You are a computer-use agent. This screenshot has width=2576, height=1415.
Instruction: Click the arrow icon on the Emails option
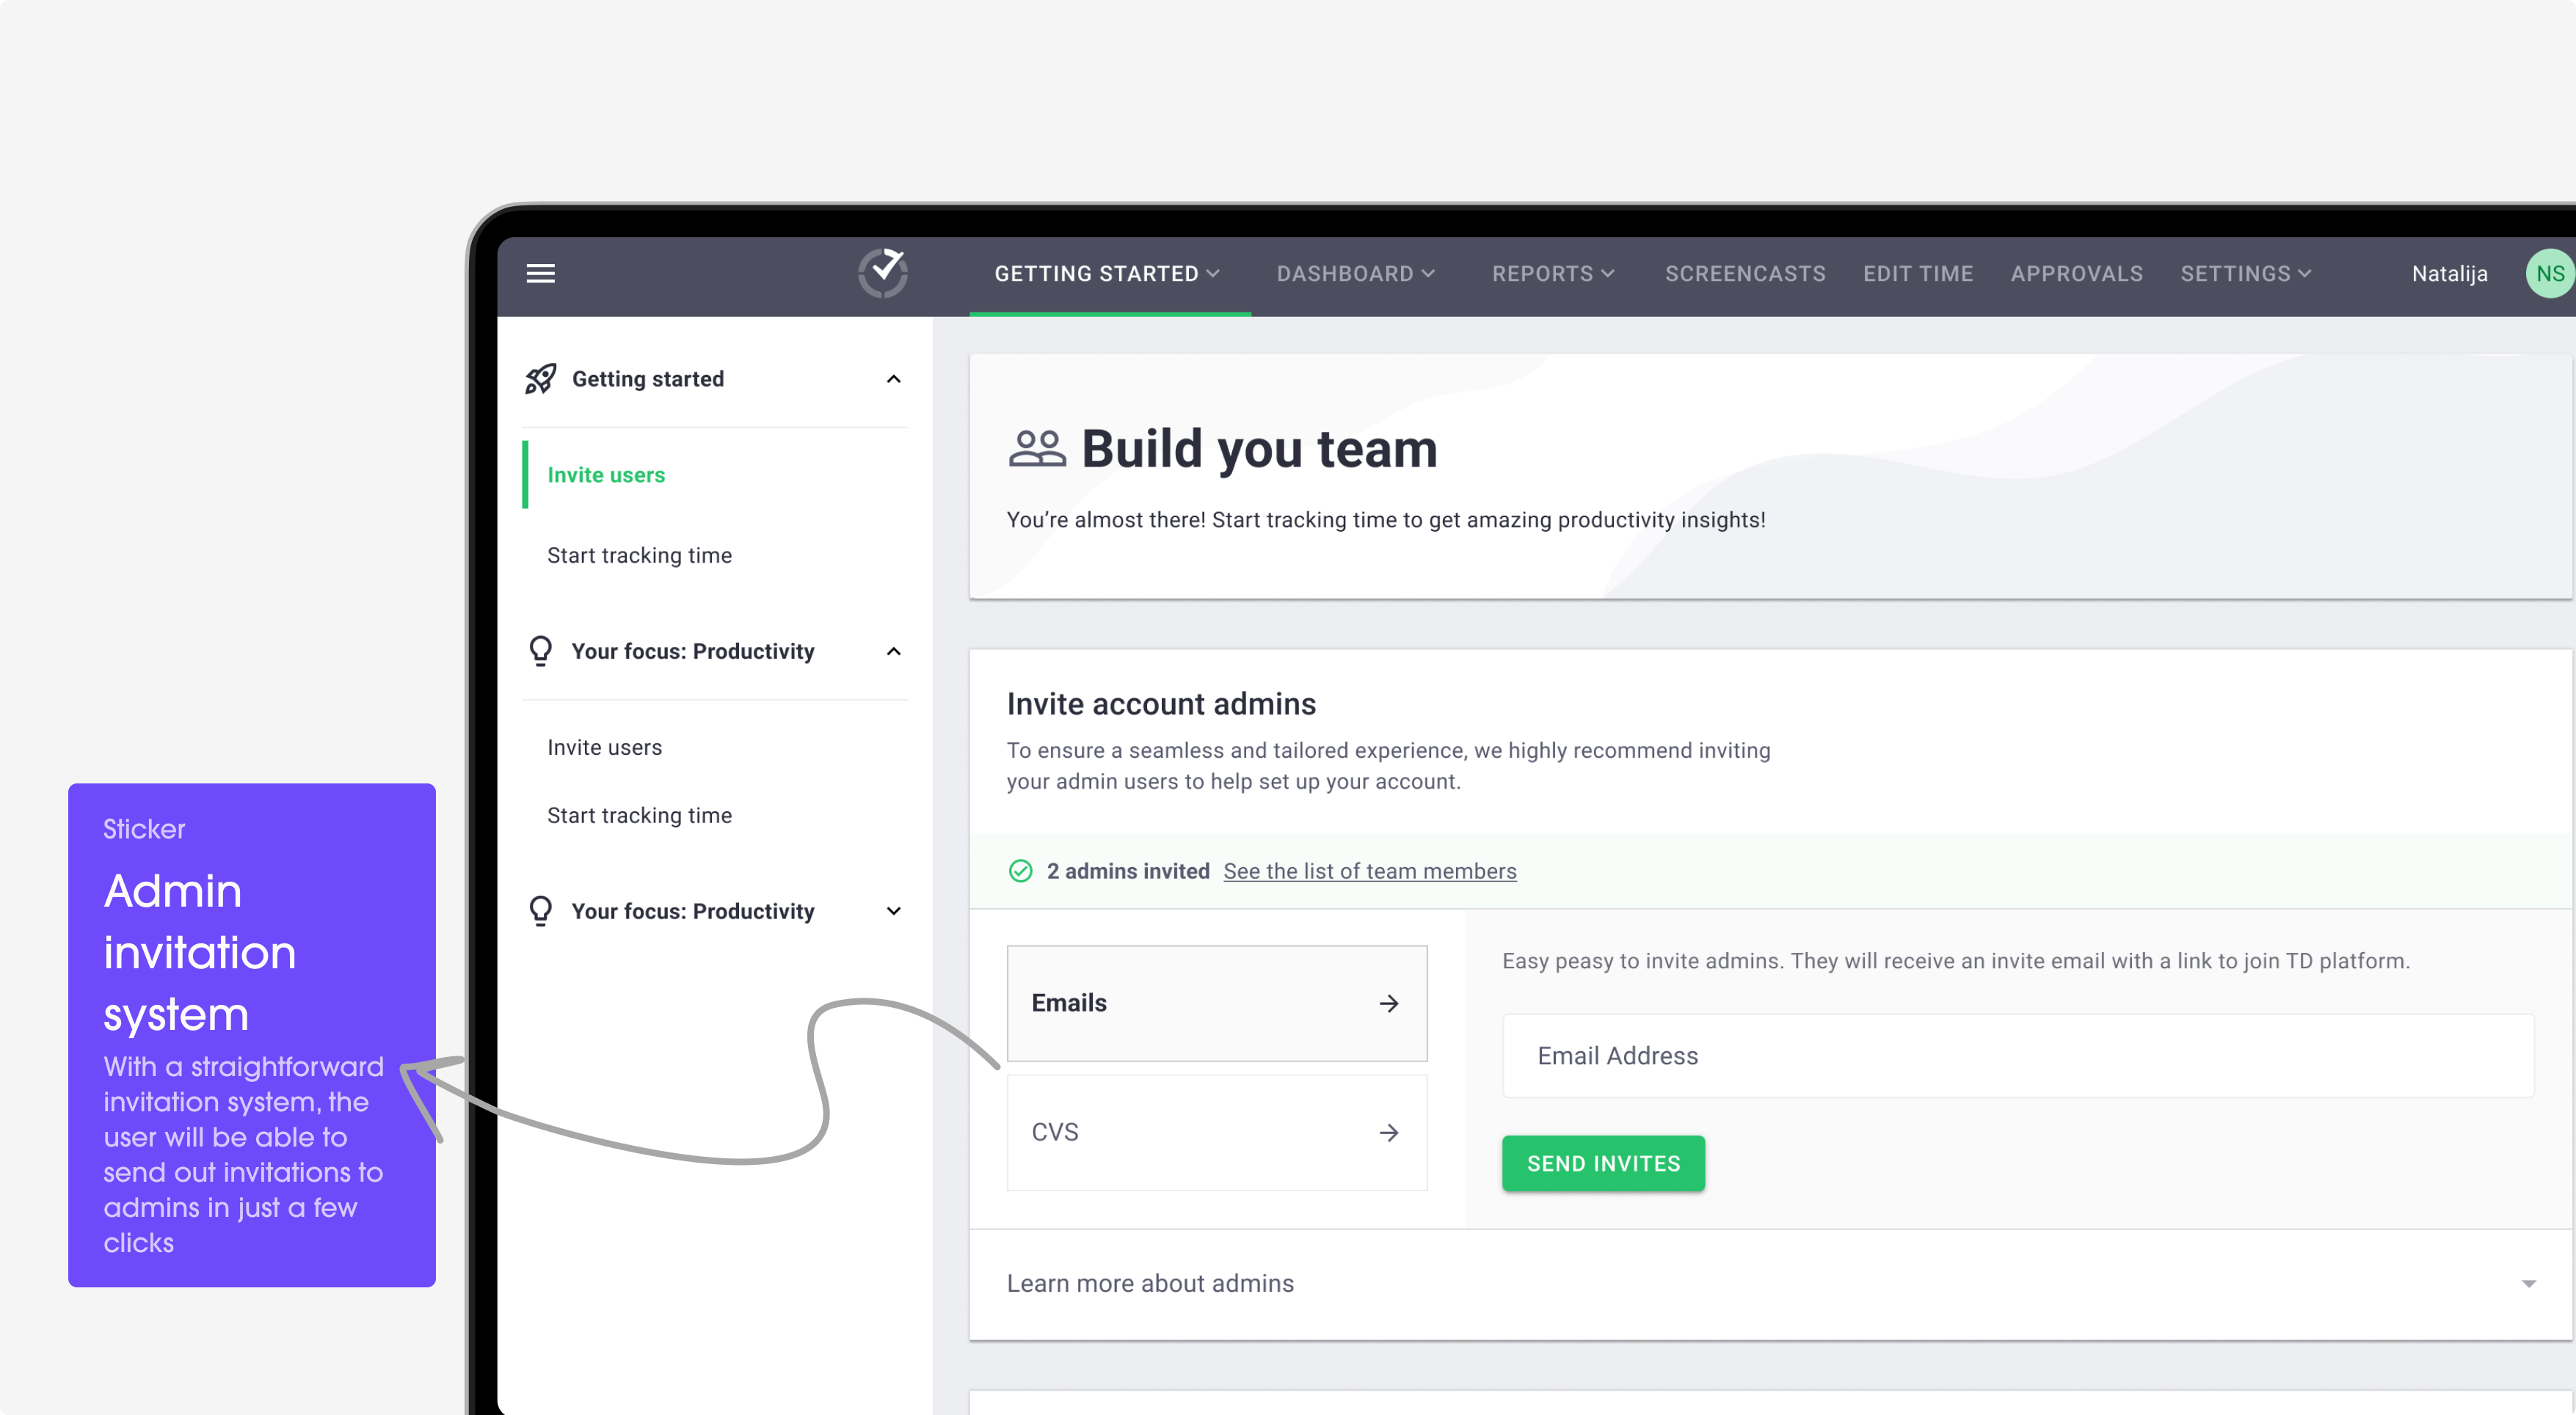click(1388, 1003)
